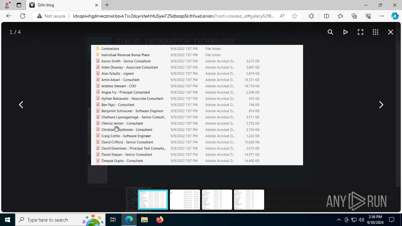Refresh the current page
This screenshot has width=402, height=226.
point(23,16)
